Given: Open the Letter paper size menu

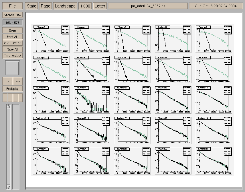Looking at the screenshot, I should coord(100,6).
